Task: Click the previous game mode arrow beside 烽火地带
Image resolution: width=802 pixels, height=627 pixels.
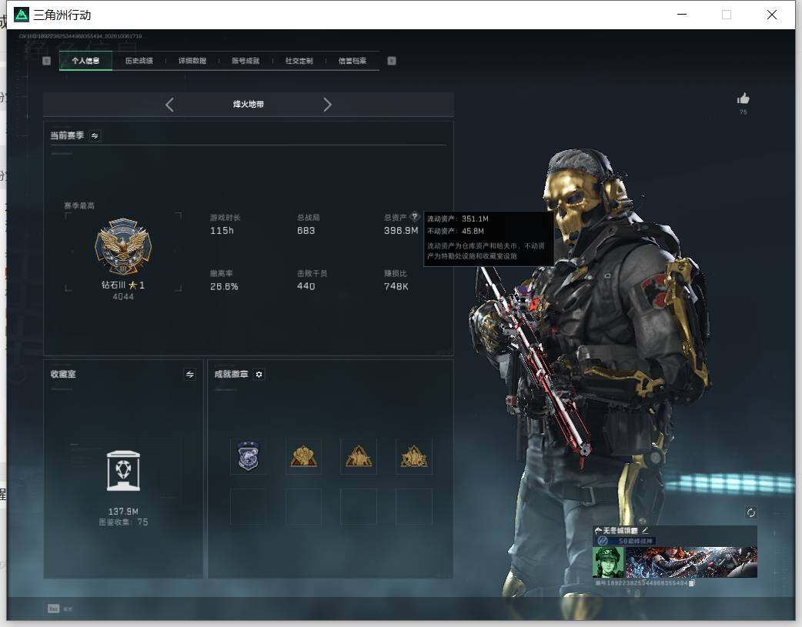Action: click(x=170, y=105)
